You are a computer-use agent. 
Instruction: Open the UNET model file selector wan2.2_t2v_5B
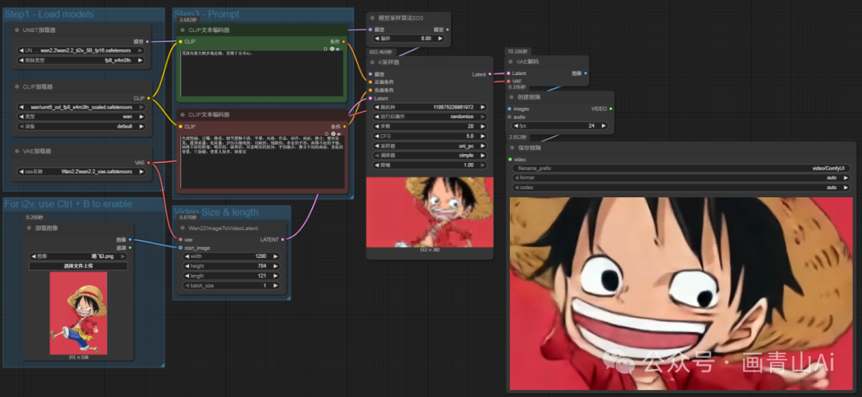81,50
